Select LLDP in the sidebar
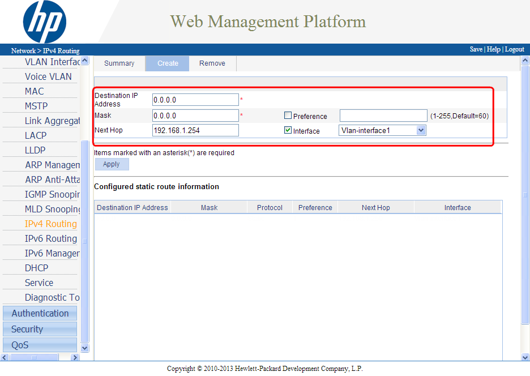This screenshot has height=376, width=530. click(x=35, y=150)
